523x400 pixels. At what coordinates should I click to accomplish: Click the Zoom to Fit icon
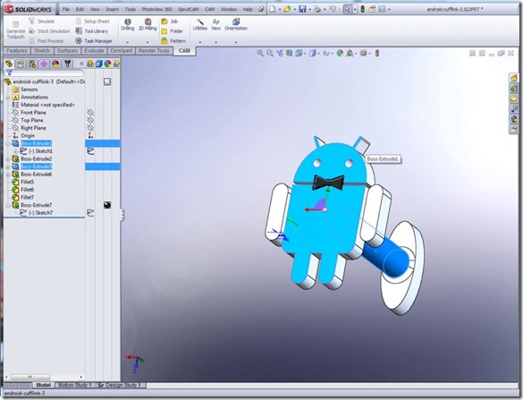point(260,53)
